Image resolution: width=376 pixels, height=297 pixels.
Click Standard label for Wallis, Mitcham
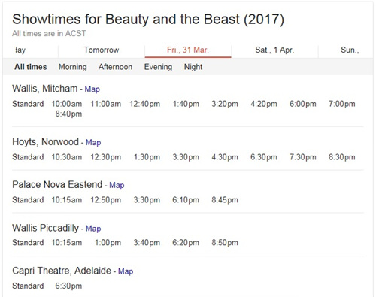tap(28, 104)
